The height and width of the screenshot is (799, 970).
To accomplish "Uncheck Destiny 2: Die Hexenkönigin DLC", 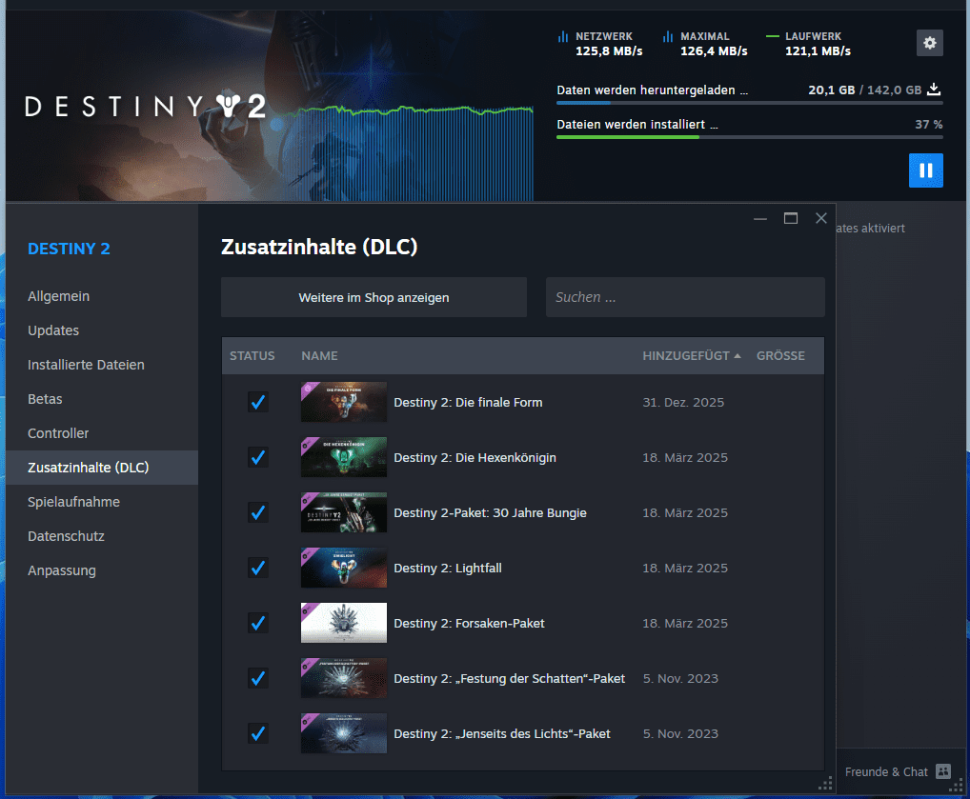I will click(258, 457).
